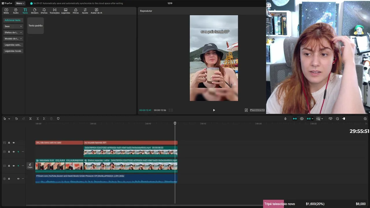Click the playhead marker on the ruler
The width and height of the screenshot is (370, 208).
coord(175,123)
